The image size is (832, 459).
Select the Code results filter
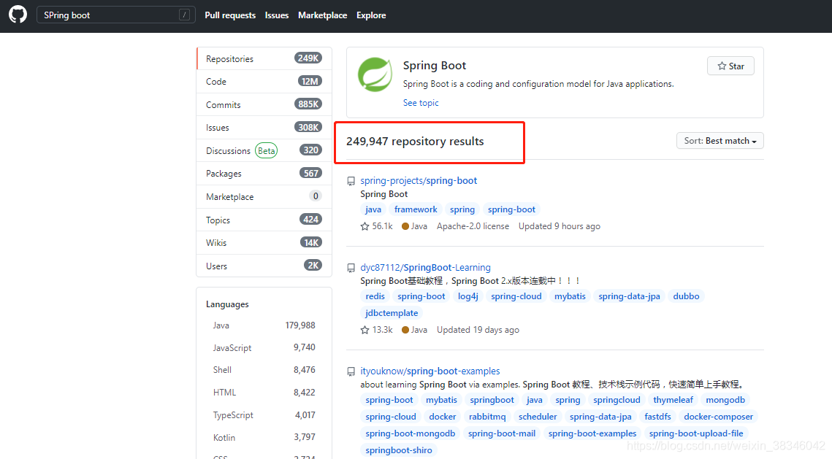[x=264, y=82]
